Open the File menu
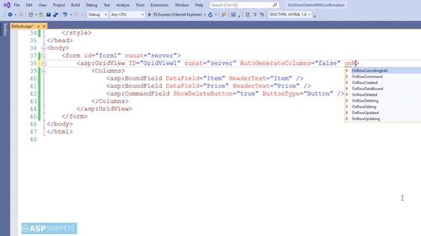The image size is (421, 236). [x=16, y=5]
